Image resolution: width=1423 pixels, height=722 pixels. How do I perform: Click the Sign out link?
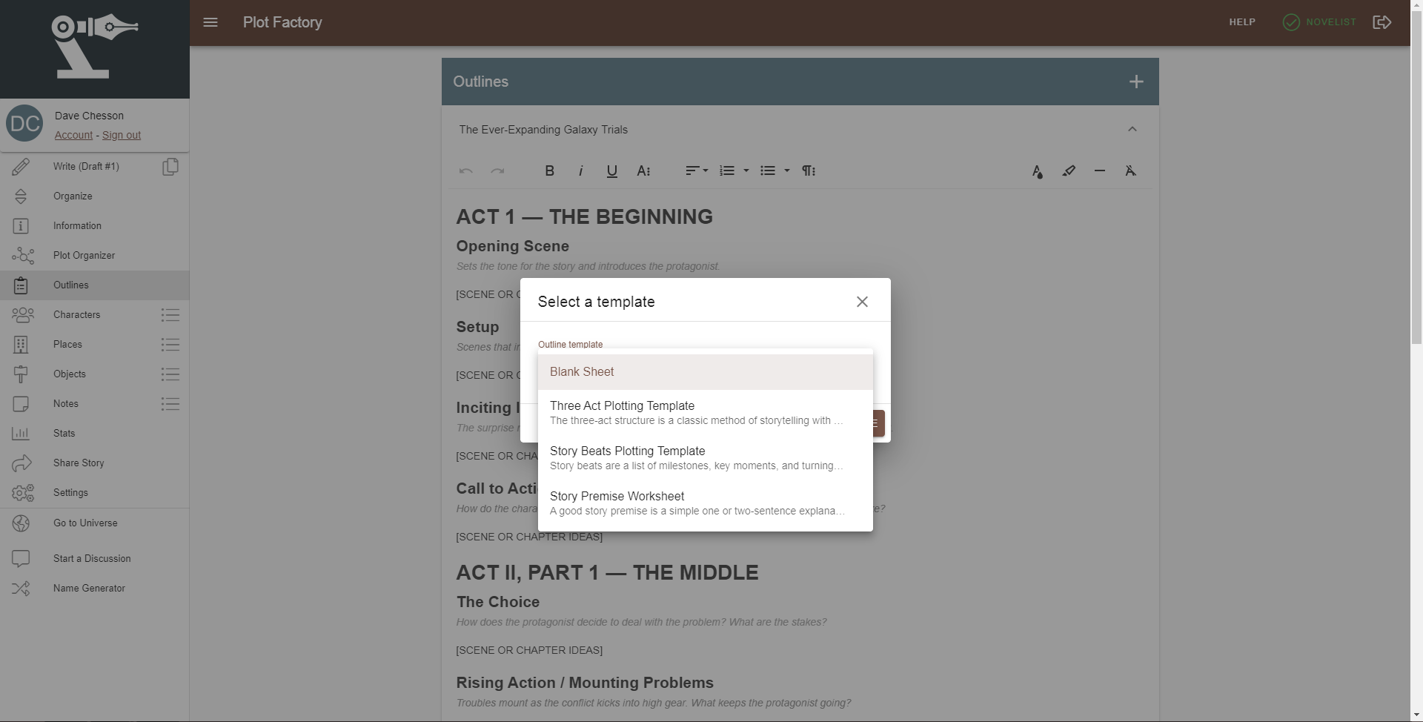click(x=121, y=134)
